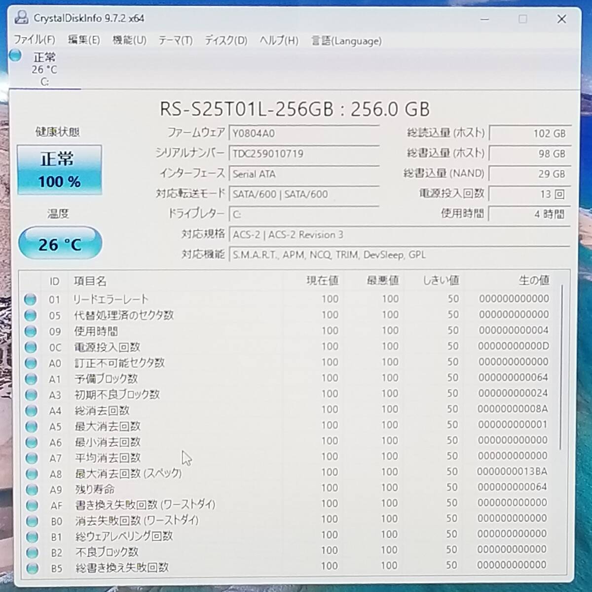Click the disk C: status orb in drive bar
The image size is (592, 592).
coord(15,55)
